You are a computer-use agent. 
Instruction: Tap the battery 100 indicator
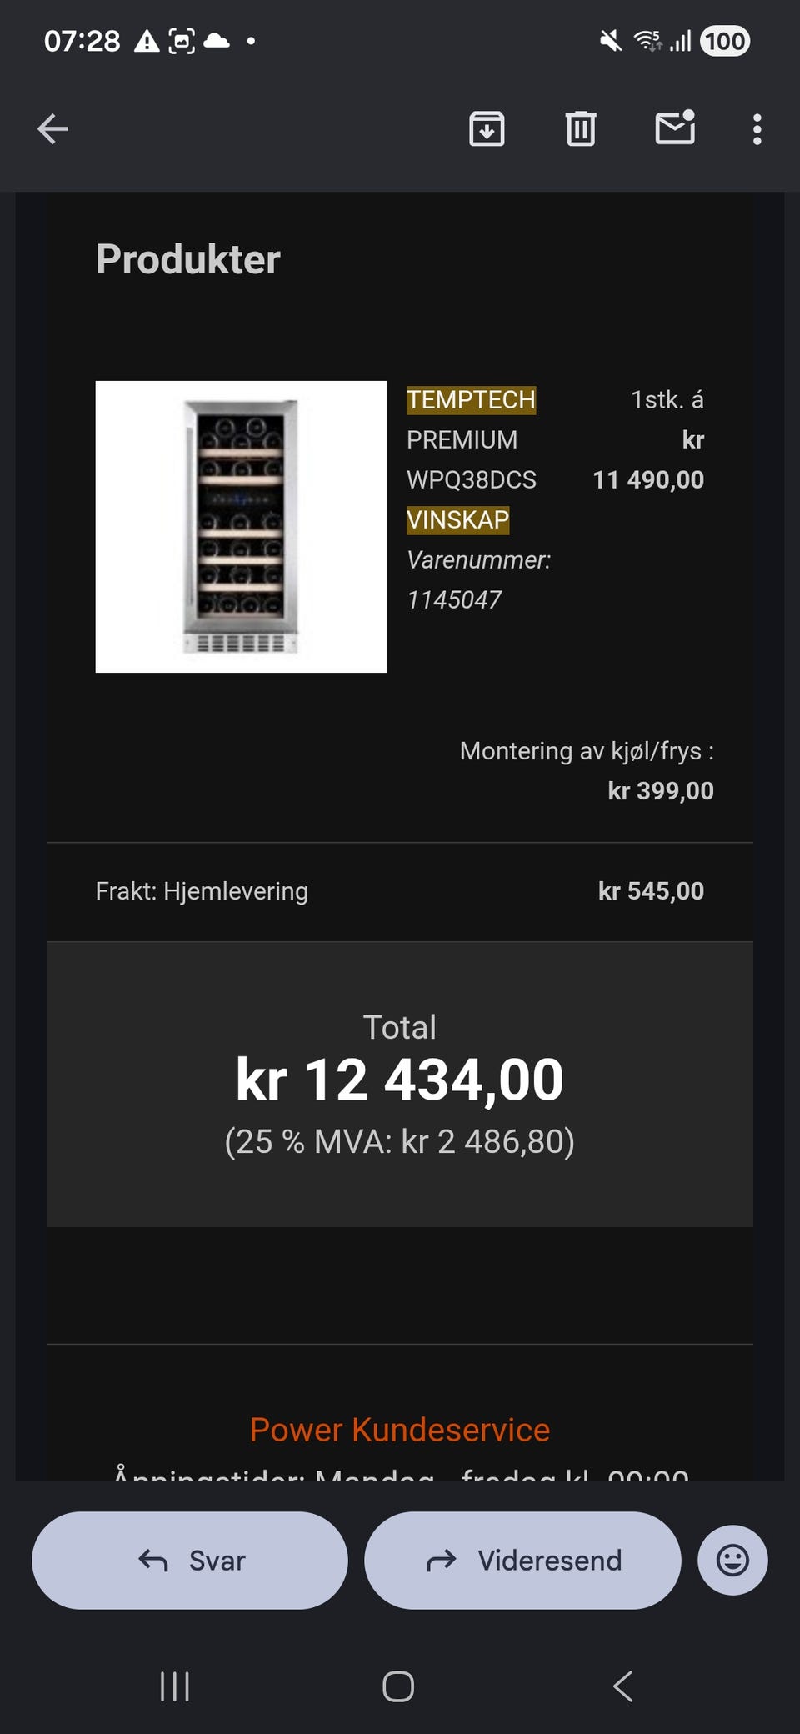[x=725, y=41]
